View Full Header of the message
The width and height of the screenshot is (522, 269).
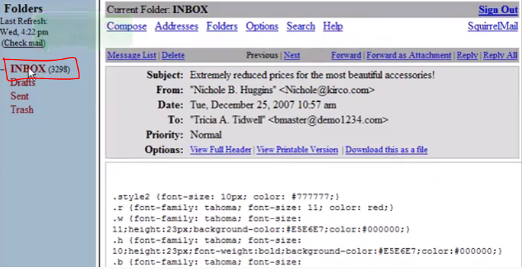coord(221,150)
